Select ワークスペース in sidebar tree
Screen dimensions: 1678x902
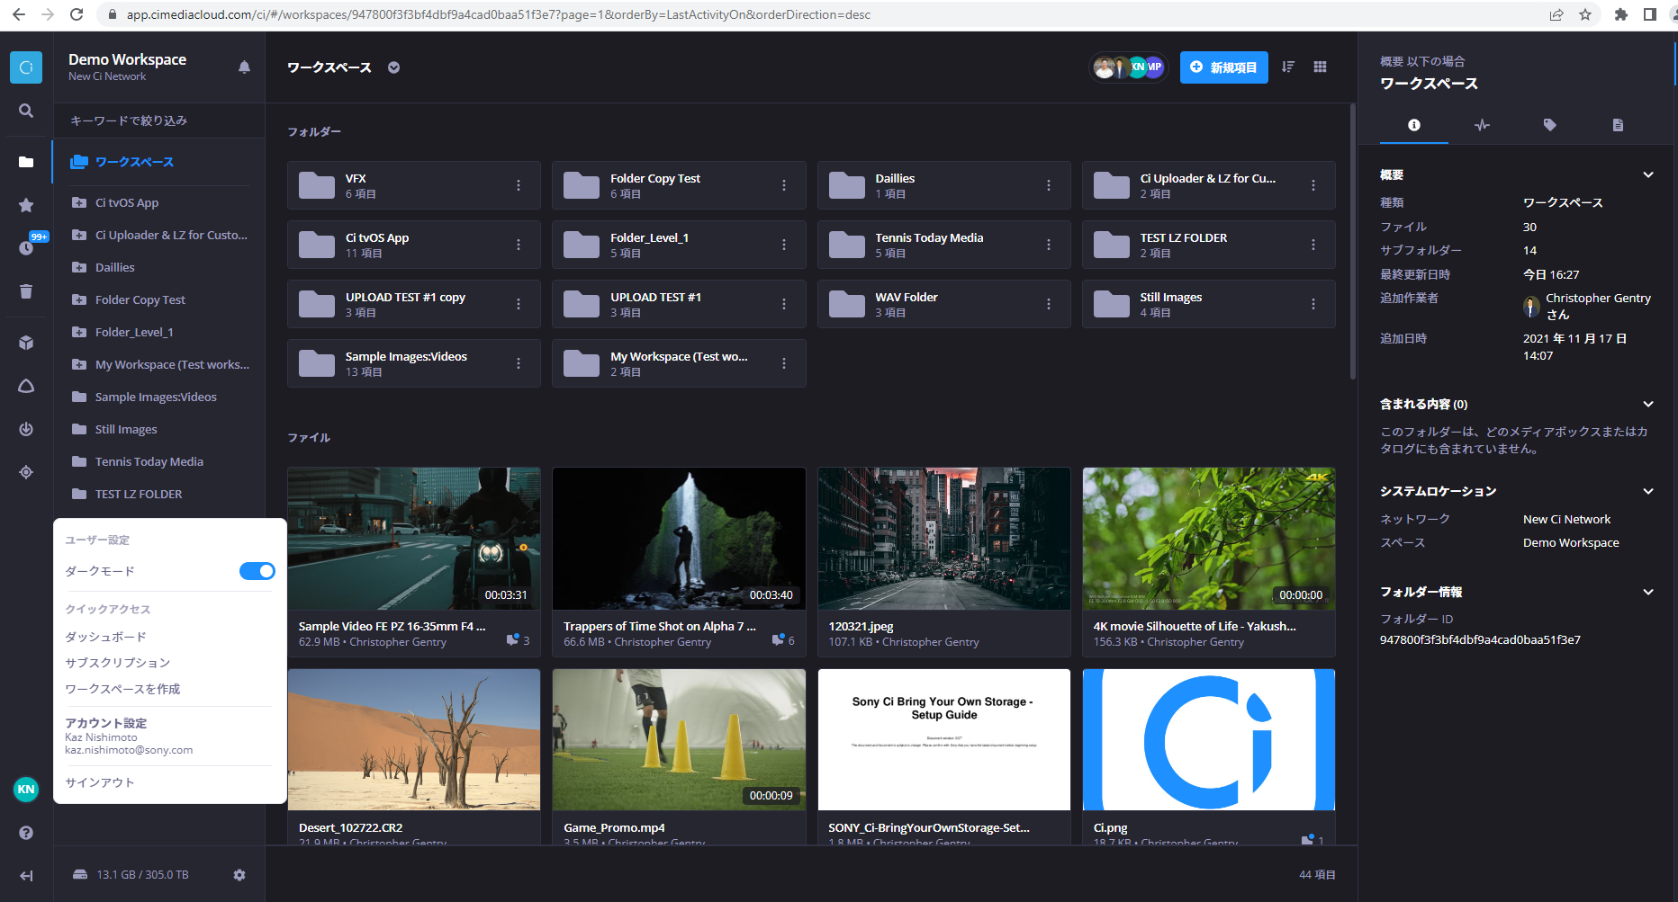coord(134,162)
